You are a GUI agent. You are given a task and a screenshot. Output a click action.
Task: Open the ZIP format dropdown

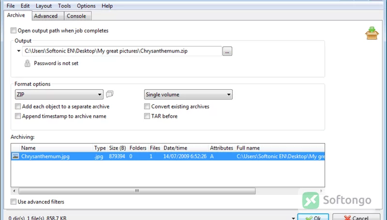coord(59,95)
